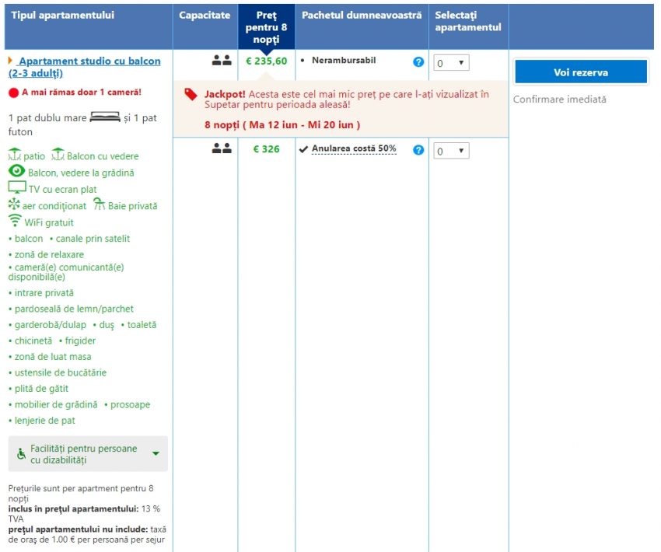Click the double bed icon
This screenshot has width=661, height=552.
(105, 117)
